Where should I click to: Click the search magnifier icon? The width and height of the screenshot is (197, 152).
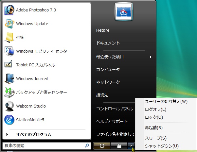coord(87,145)
